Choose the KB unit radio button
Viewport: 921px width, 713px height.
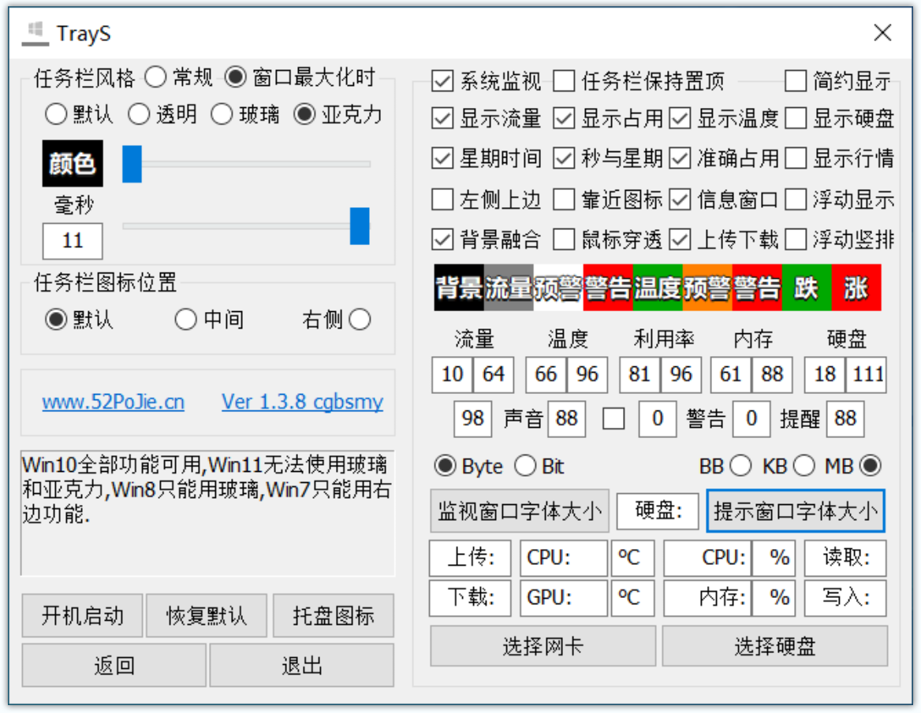click(x=804, y=466)
